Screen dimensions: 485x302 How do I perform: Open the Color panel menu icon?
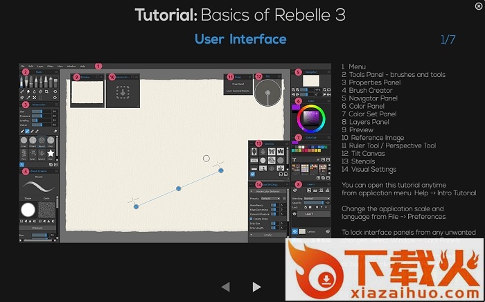tap(328, 100)
